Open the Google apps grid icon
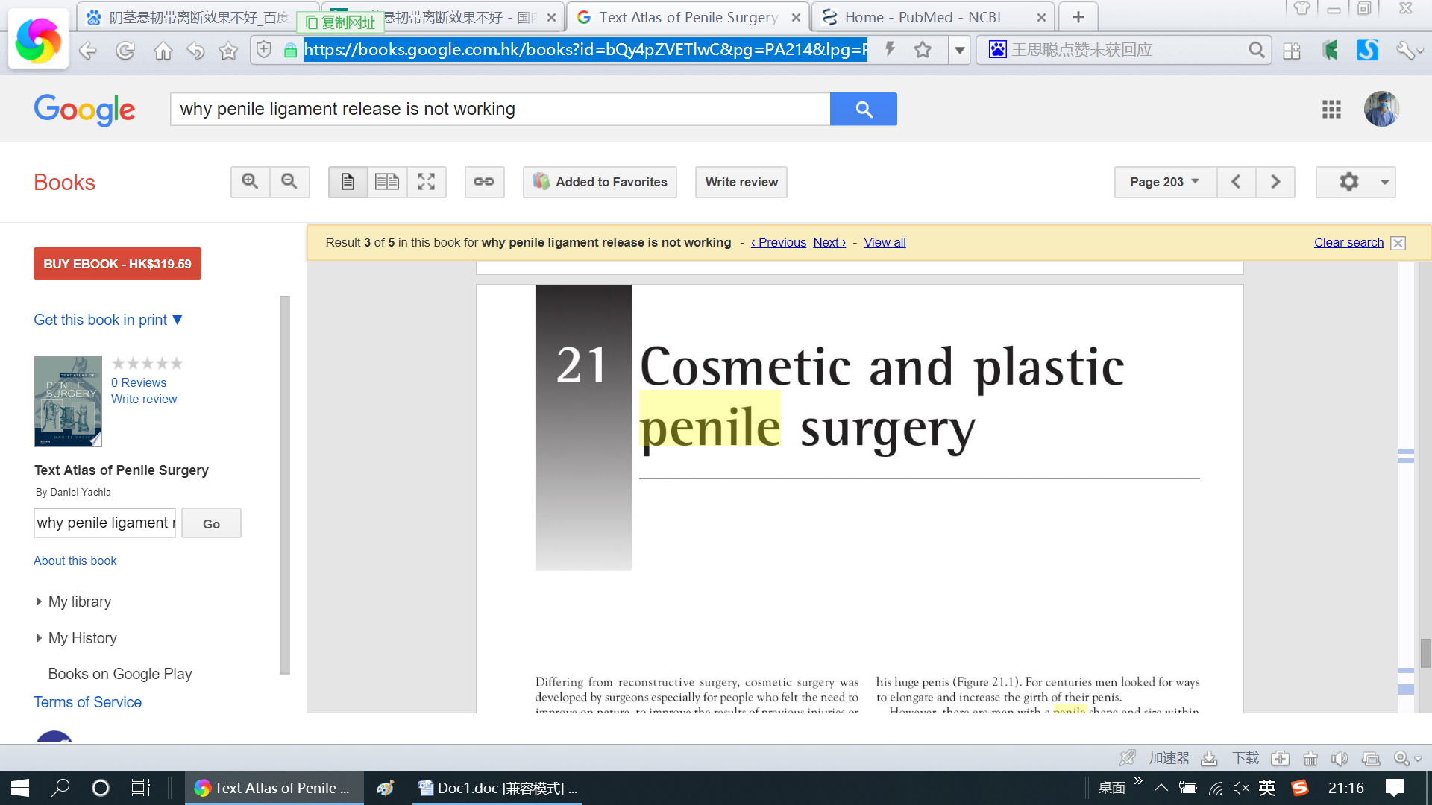This screenshot has width=1432, height=805. 1331,110
